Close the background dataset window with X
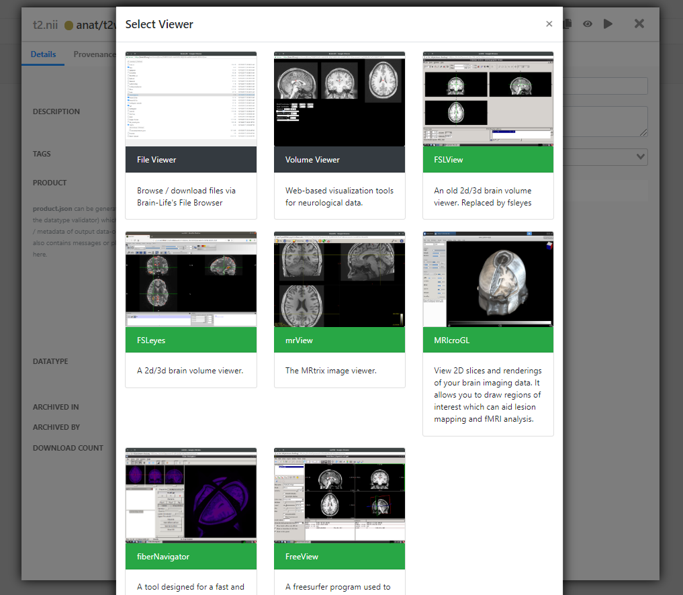Viewport: 683px width, 595px height. (x=639, y=24)
